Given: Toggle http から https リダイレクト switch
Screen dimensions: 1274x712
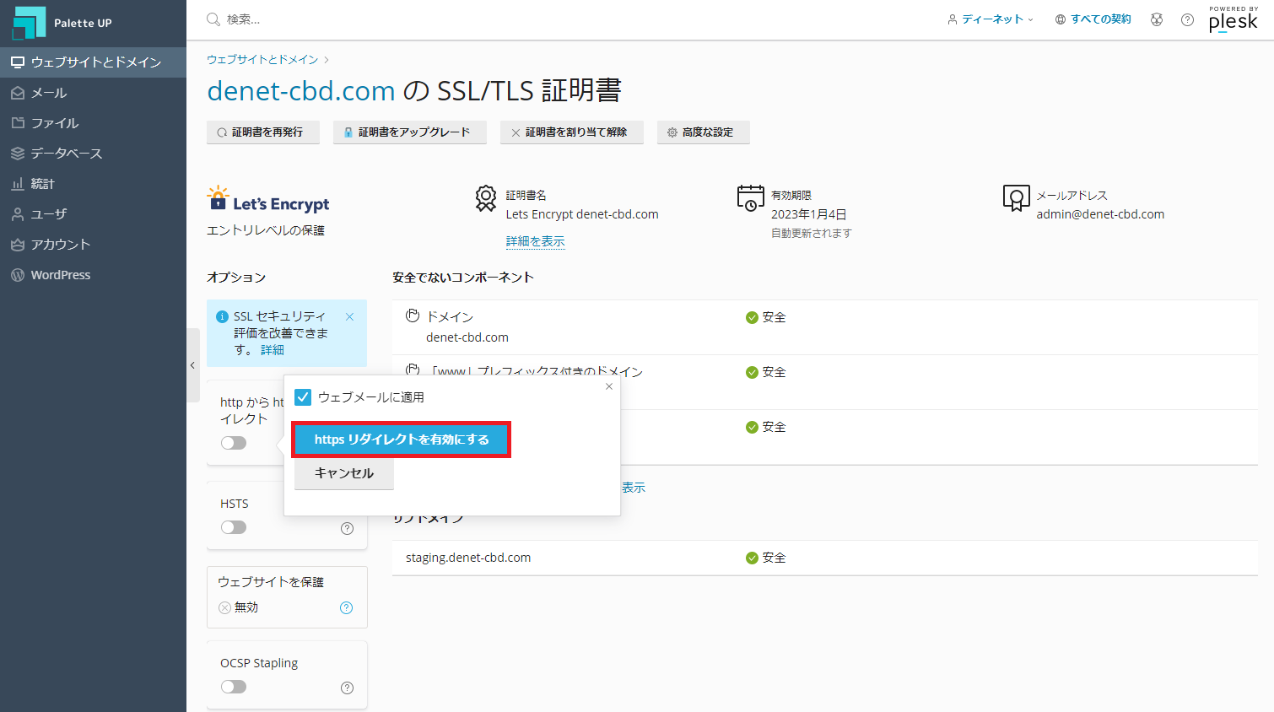Looking at the screenshot, I should tap(234, 443).
